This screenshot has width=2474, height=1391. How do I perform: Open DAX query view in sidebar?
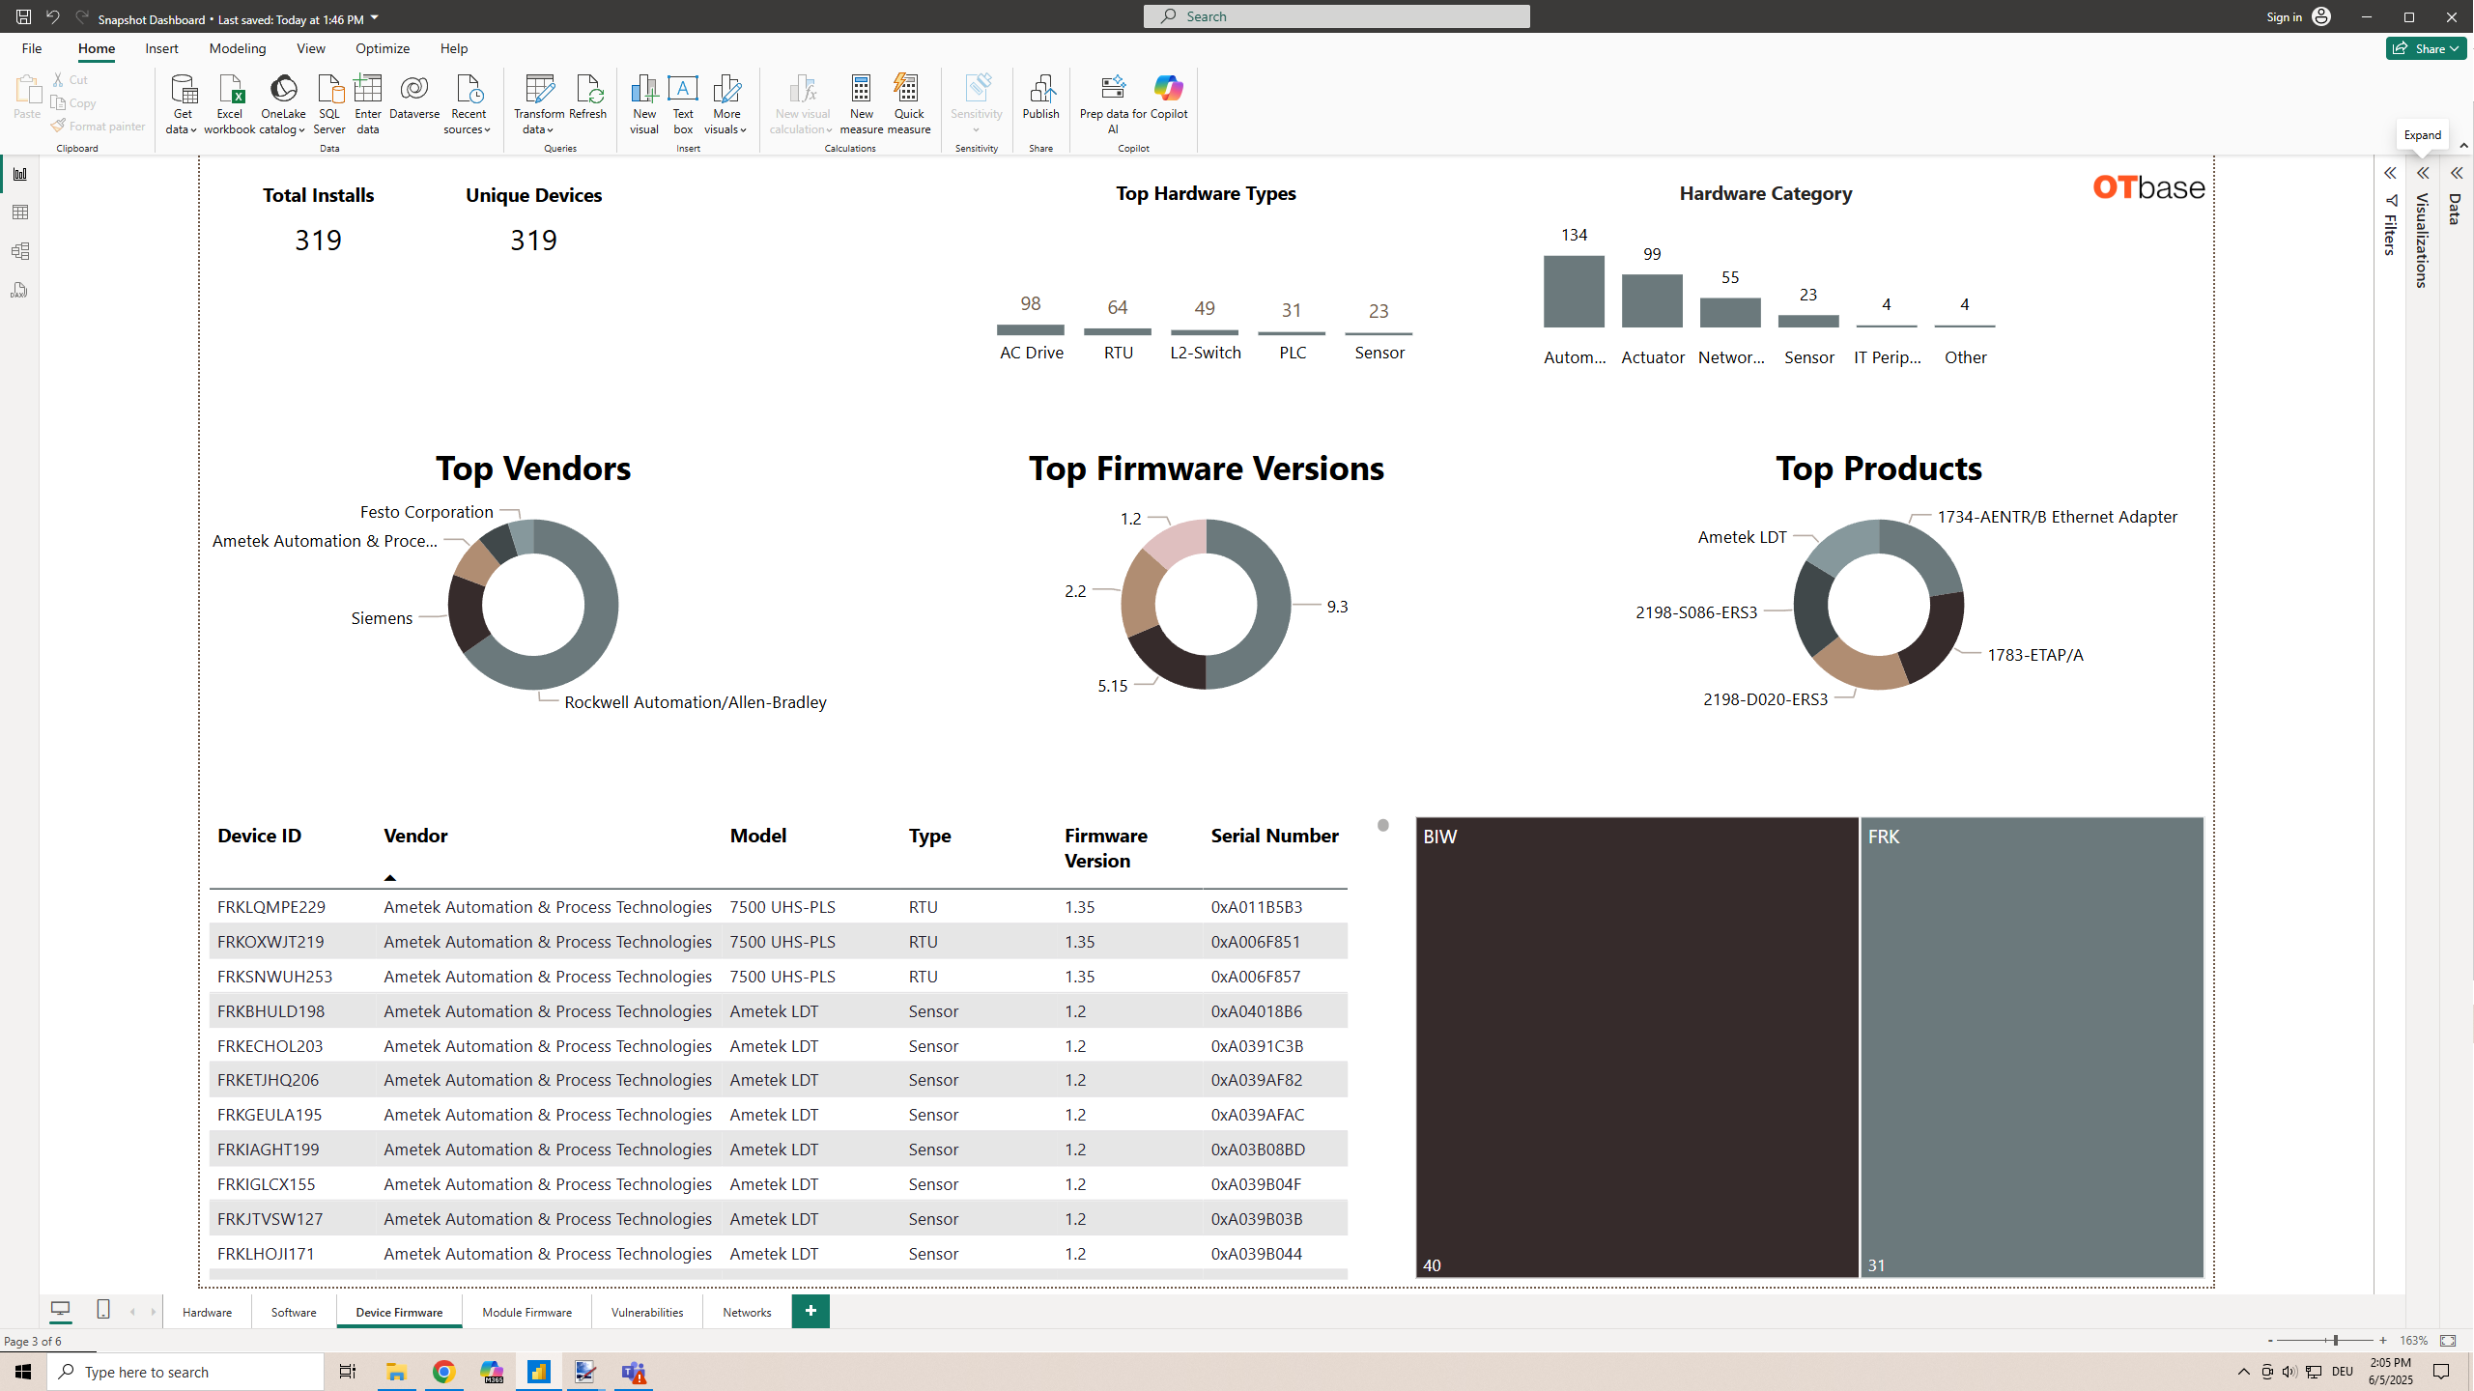point(19,290)
